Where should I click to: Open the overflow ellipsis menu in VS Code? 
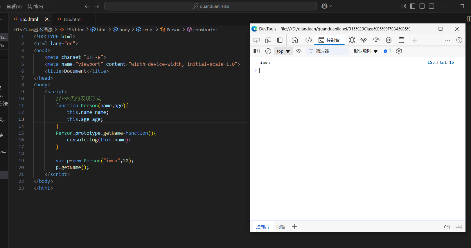click(53, 6)
